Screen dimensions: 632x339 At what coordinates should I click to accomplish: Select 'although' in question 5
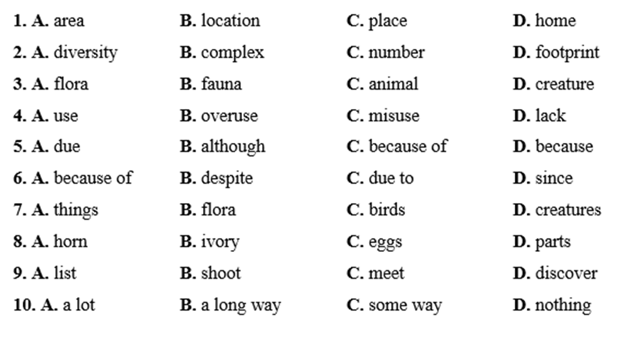pyautogui.click(x=233, y=147)
